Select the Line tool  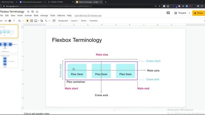click(46, 21)
